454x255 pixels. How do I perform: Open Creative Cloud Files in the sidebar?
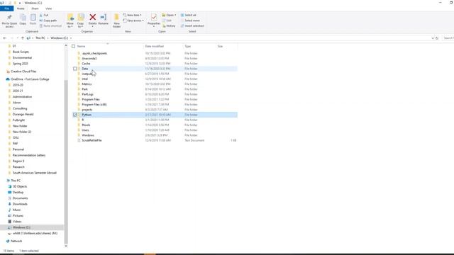coord(21,72)
